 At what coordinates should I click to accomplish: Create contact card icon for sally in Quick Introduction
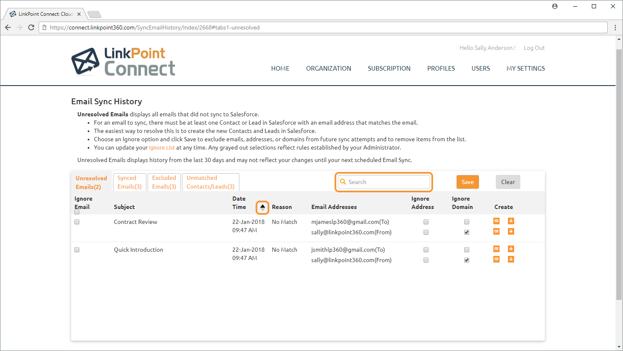[496, 259]
